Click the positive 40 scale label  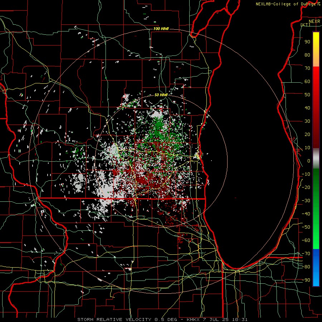click(307, 108)
